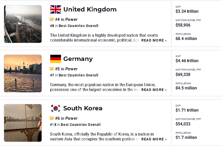222x146 pixels.
Task: Expand South Korea description with Read More
Action: pos(154,139)
